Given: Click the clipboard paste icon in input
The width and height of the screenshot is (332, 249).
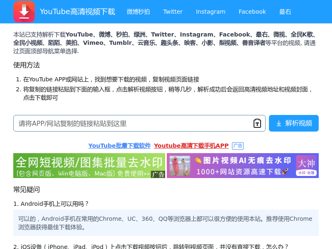Looking at the screenshot, I should (x=257, y=123).
